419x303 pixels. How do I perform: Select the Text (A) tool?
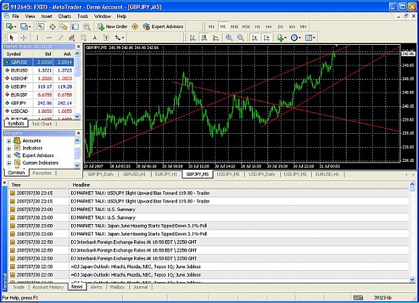click(95, 37)
